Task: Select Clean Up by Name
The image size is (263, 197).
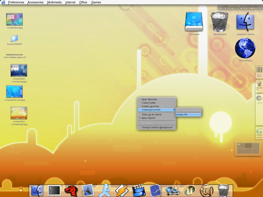Action: pos(156,114)
